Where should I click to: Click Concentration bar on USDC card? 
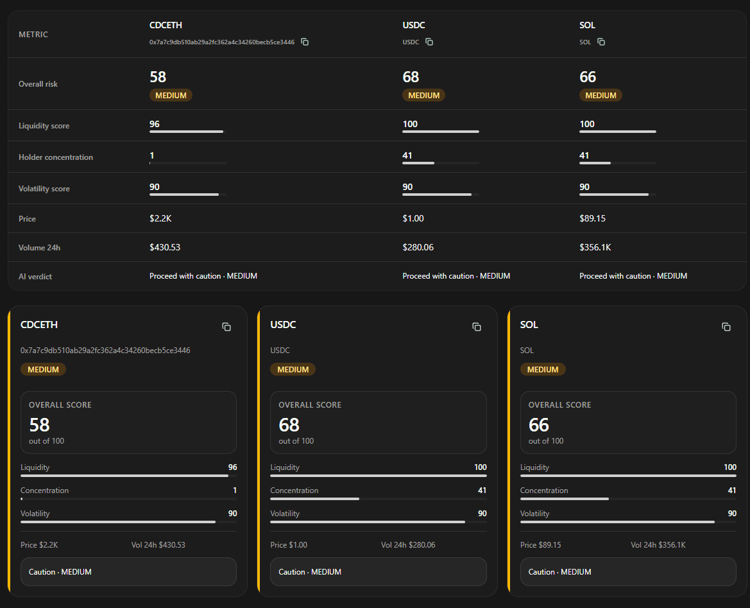click(379, 499)
